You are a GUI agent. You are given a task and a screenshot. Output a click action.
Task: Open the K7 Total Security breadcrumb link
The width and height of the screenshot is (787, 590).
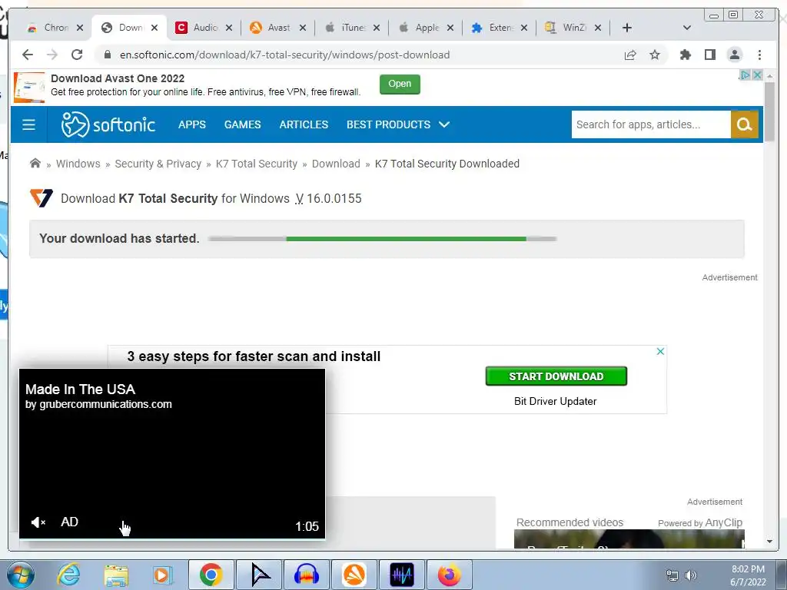(257, 164)
